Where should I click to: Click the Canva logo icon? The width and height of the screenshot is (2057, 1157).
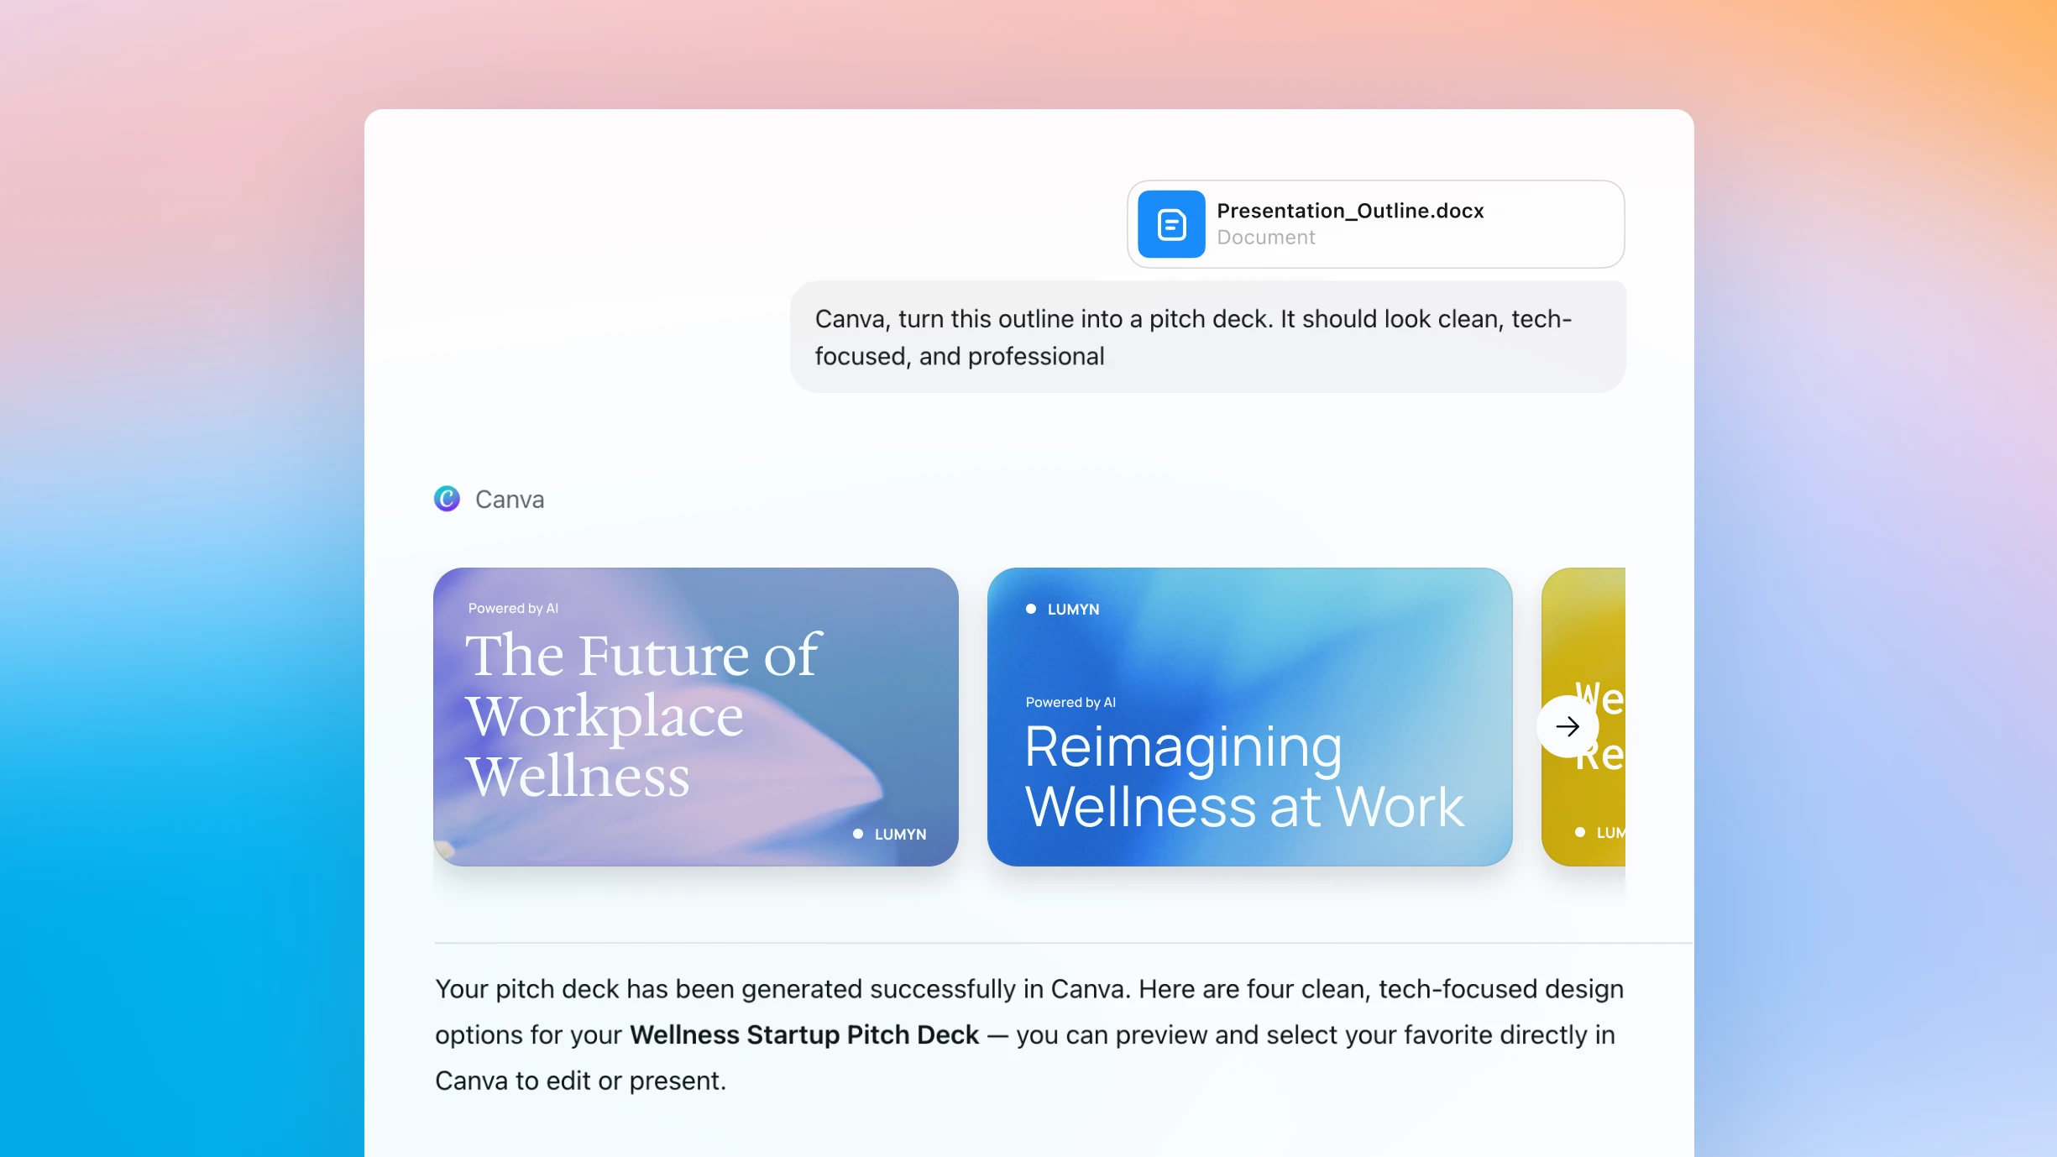(x=447, y=499)
